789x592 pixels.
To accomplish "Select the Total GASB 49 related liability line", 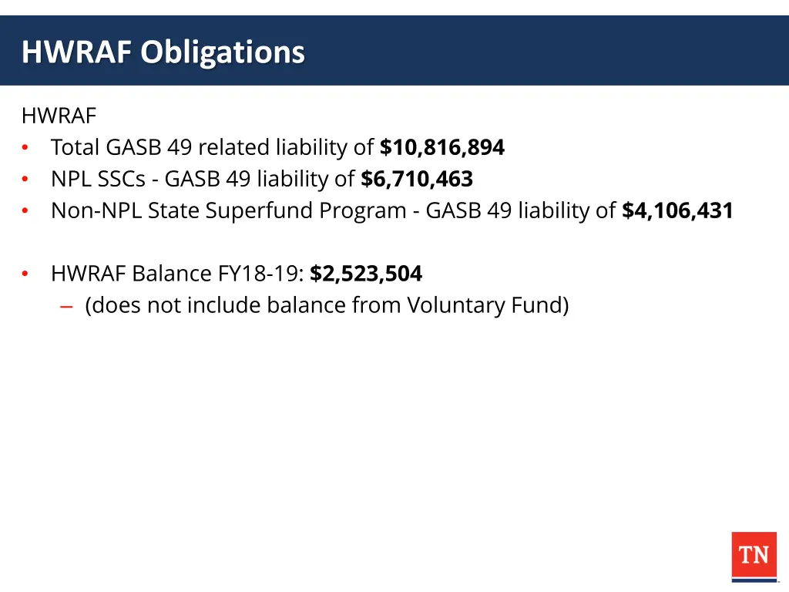I will pyautogui.click(x=277, y=147).
